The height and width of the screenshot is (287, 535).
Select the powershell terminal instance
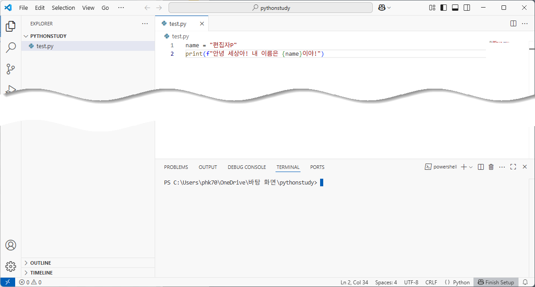coord(440,167)
